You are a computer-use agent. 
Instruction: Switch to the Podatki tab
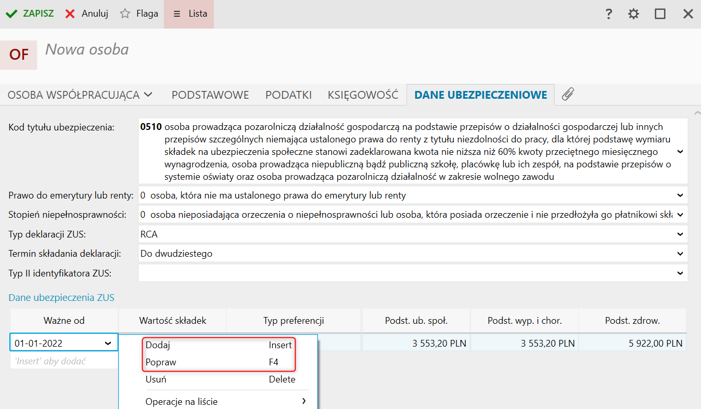tap(288, 95)
